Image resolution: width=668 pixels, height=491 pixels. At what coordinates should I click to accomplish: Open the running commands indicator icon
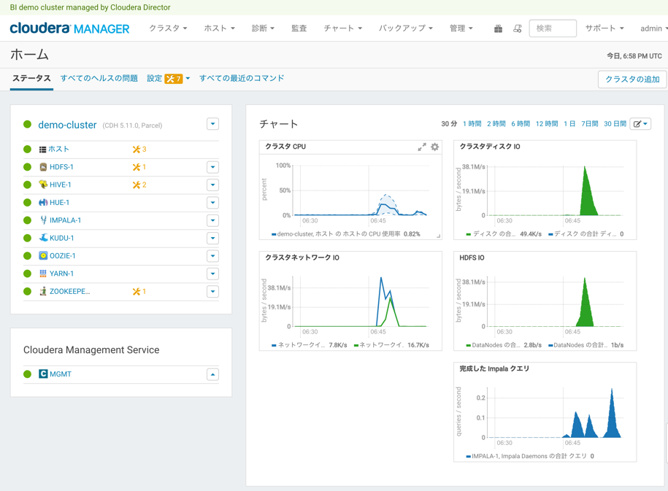pos(518,28)
